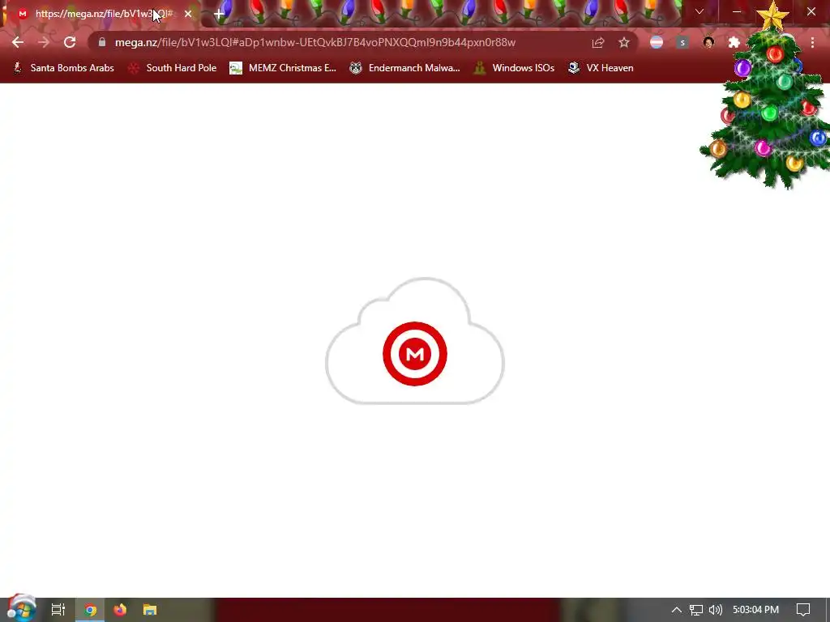Open MEMZ Christmas E... bookmark
The height and width of the screenshot is (622, 830).
[283, 68]
